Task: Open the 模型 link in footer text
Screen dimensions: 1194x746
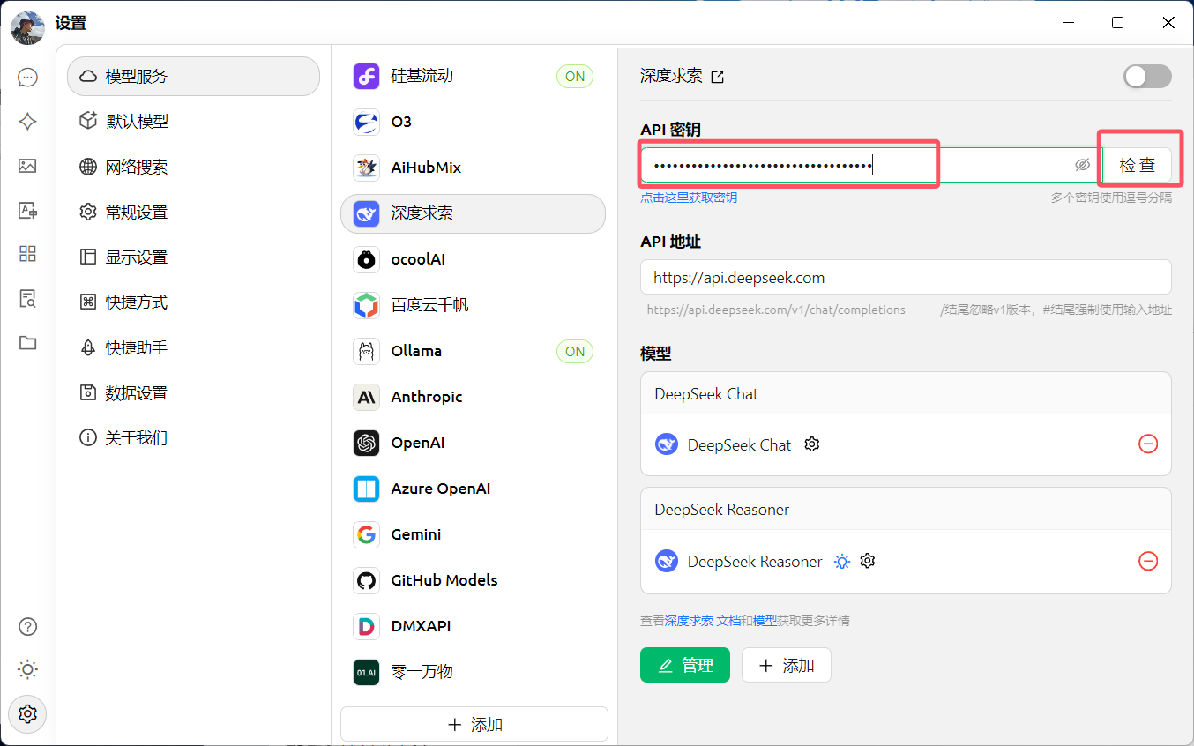Action: tap(765, 621)
